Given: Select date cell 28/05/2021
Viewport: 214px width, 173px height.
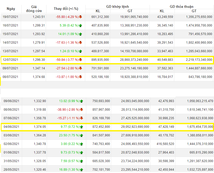Looking at the screenshot, I should pos(11,170).
